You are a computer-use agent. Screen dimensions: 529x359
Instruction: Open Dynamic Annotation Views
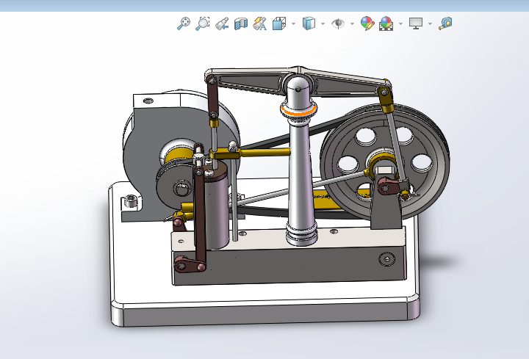[x=260, y=23]
